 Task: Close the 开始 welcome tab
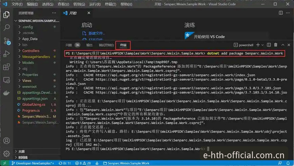[x=89, y=13]
